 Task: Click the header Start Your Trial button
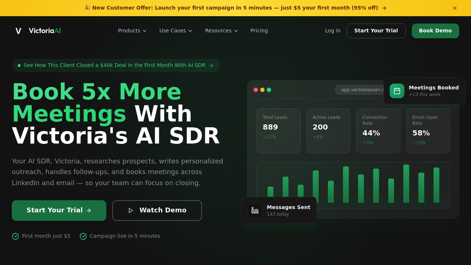(376, 31)
